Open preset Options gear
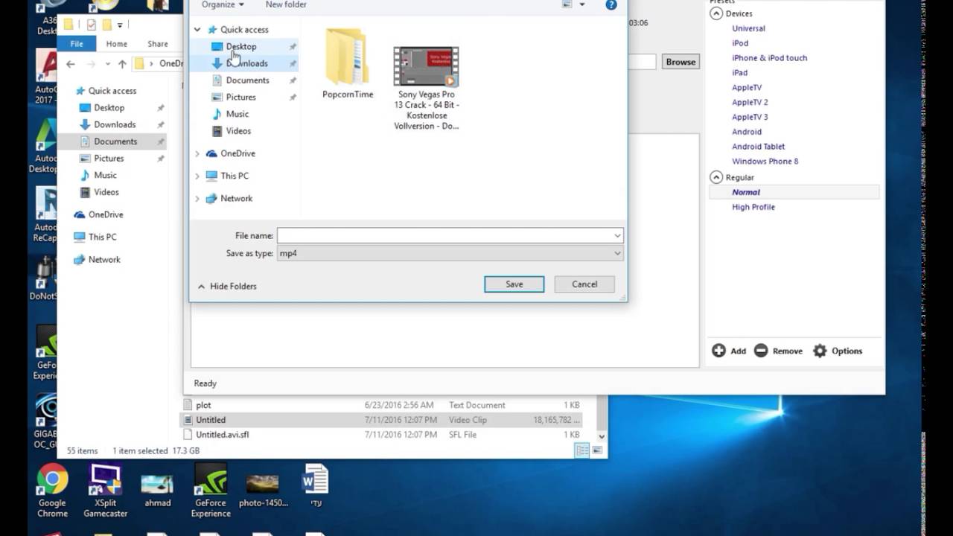The width and height of the screenshot is (953, 536). pos(820,351)
